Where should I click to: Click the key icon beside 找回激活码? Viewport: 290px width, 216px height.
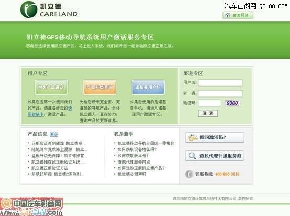click(x=193, y=137)
